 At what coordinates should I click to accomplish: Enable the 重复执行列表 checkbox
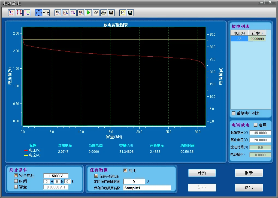pos(233,114)
